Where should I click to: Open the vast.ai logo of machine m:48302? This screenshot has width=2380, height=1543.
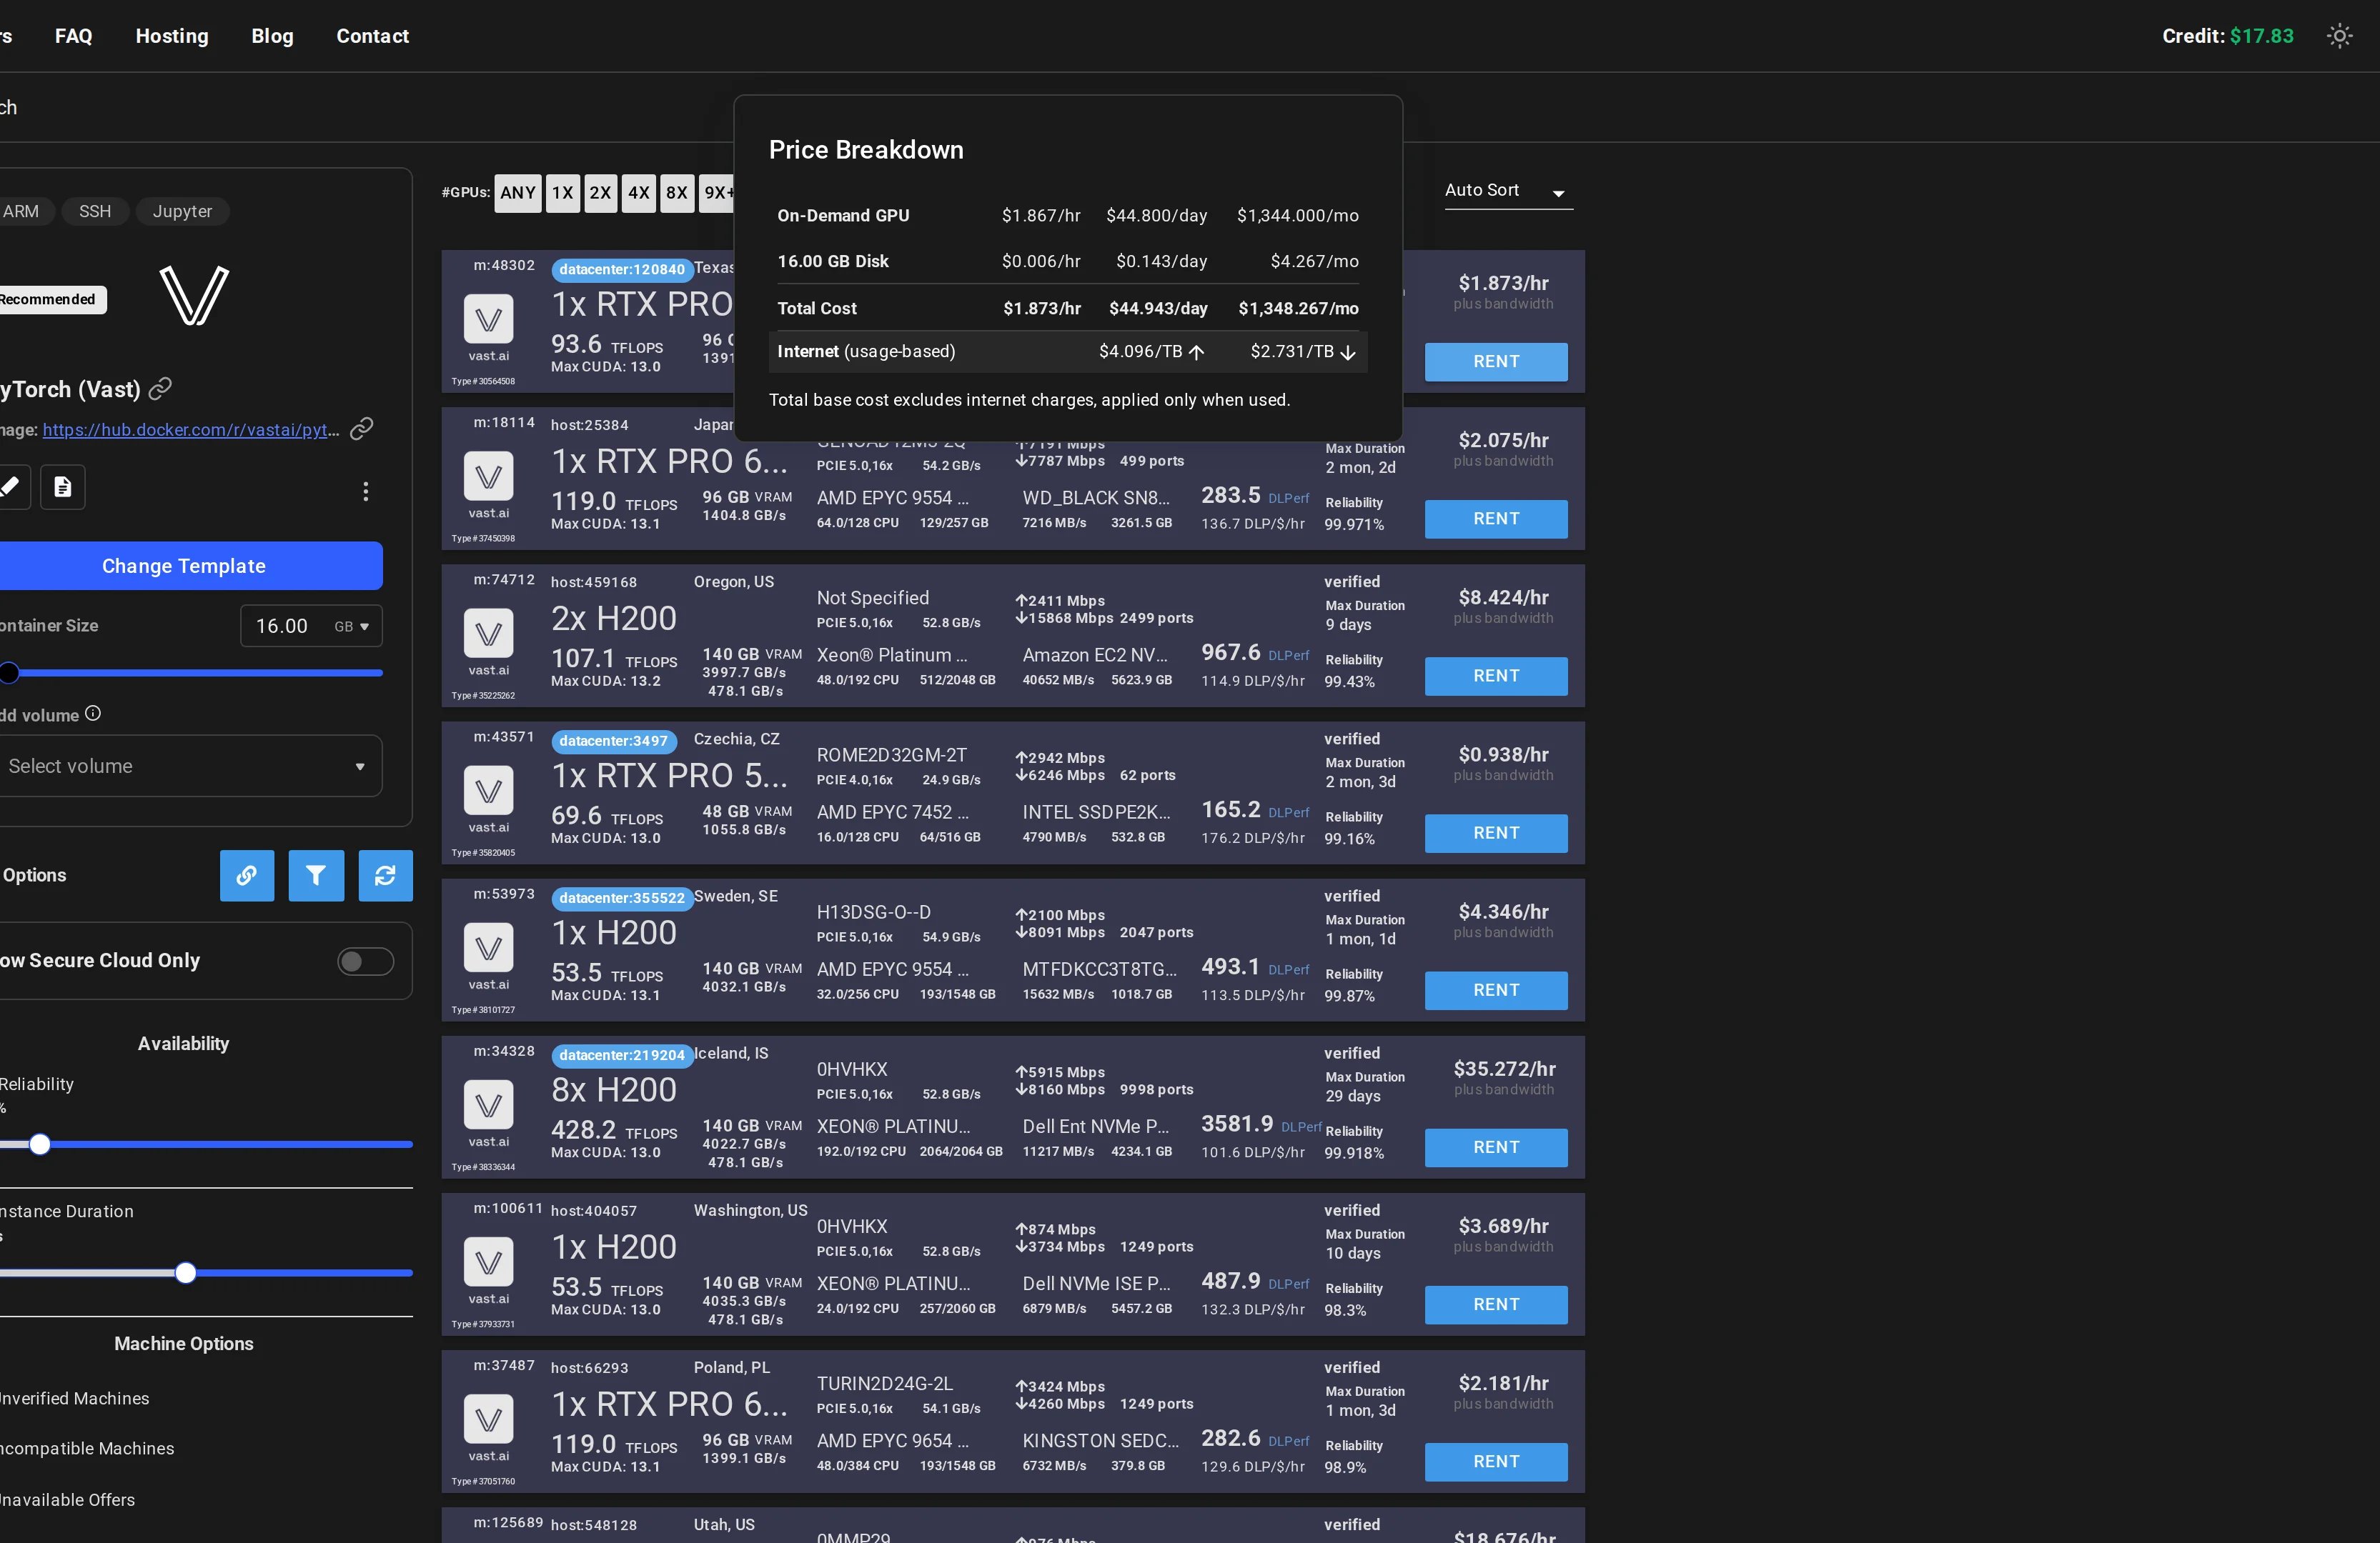[x=489, y=320]
